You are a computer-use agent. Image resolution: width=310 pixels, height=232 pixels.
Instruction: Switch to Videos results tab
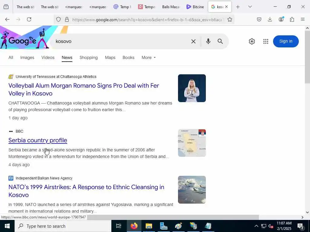coord(48,57)
